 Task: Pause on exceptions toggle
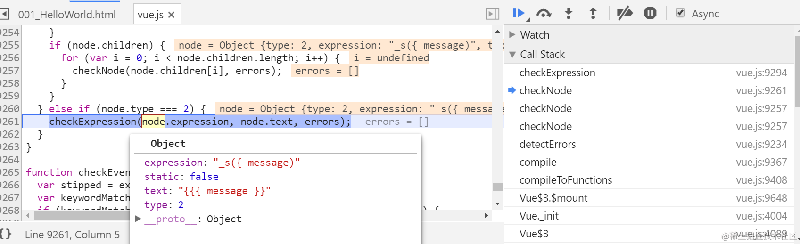[x=650, y=13]
